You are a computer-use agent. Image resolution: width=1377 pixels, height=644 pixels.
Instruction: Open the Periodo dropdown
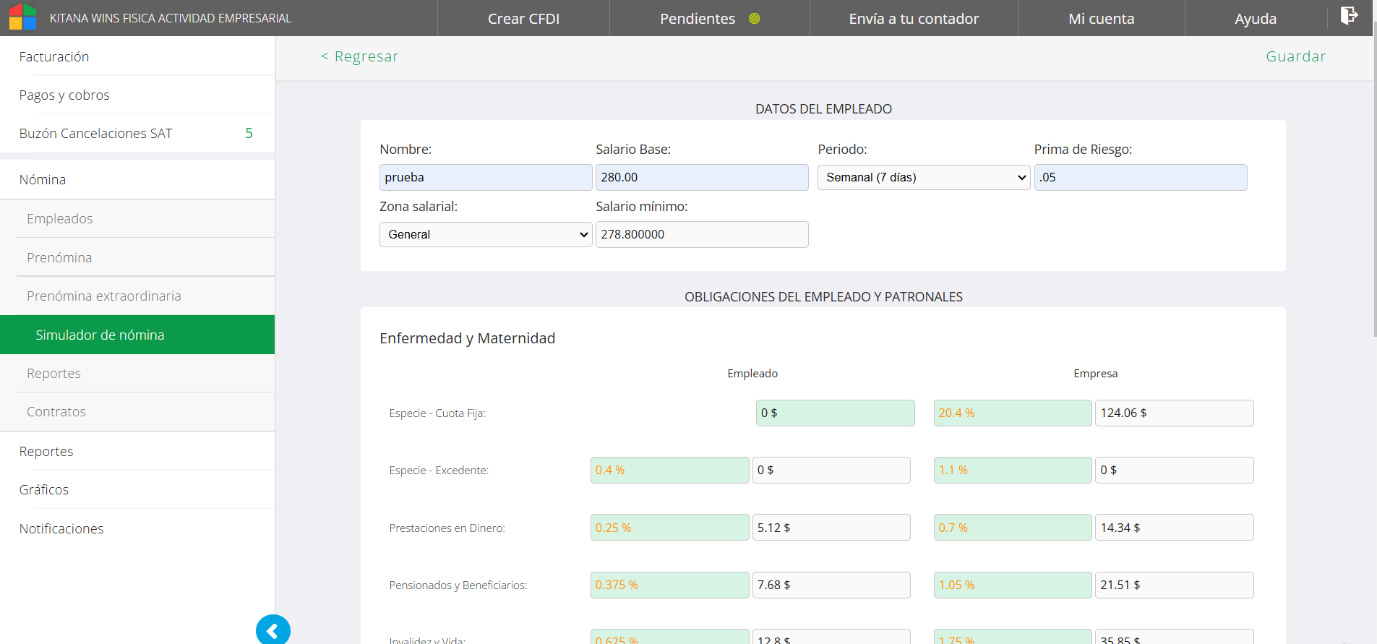click(923, 178)
